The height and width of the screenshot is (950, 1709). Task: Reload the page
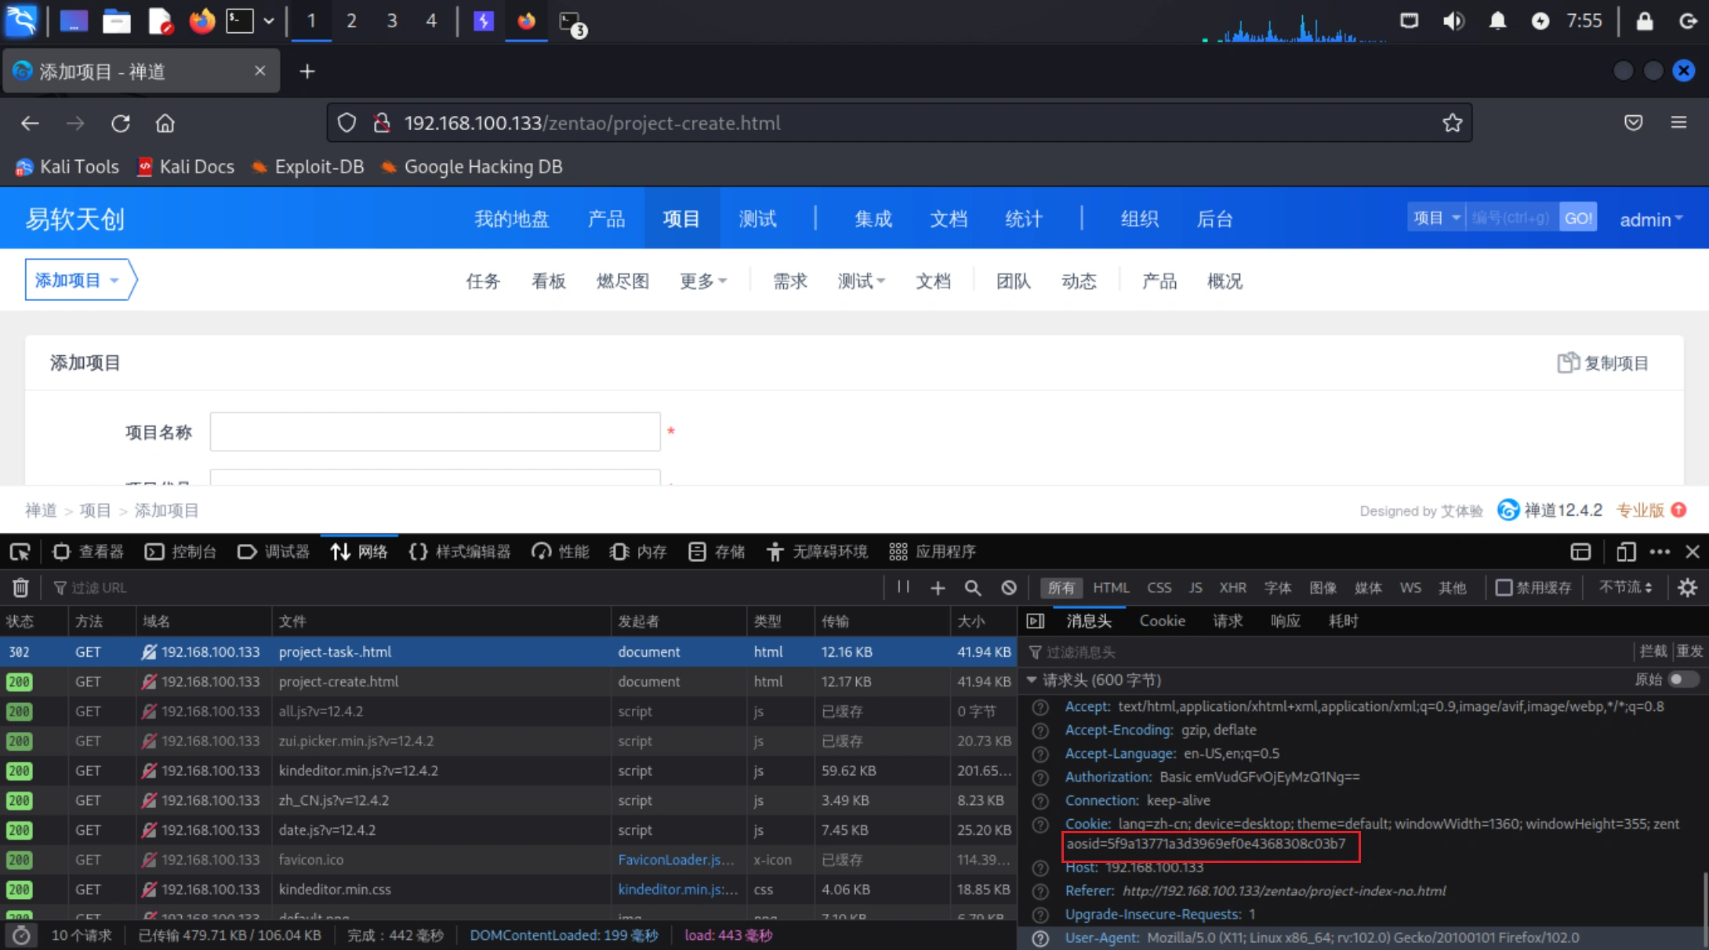(x=120, y=123)
